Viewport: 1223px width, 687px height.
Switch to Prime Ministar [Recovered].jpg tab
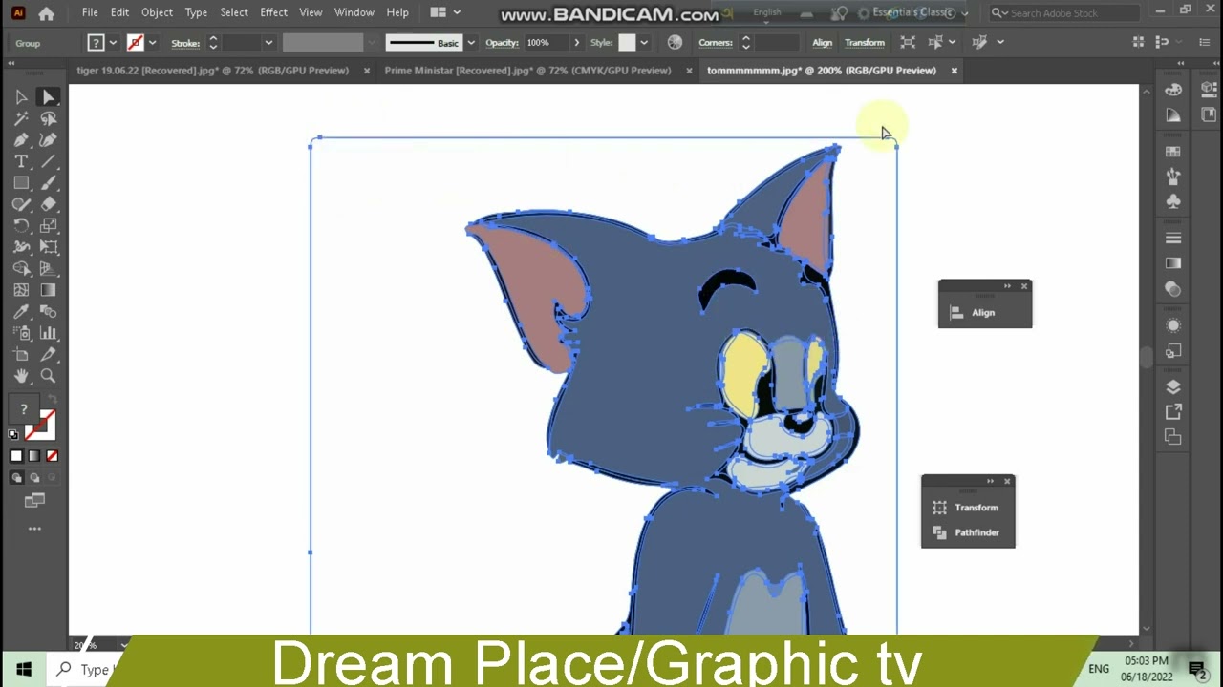point(527,71)
